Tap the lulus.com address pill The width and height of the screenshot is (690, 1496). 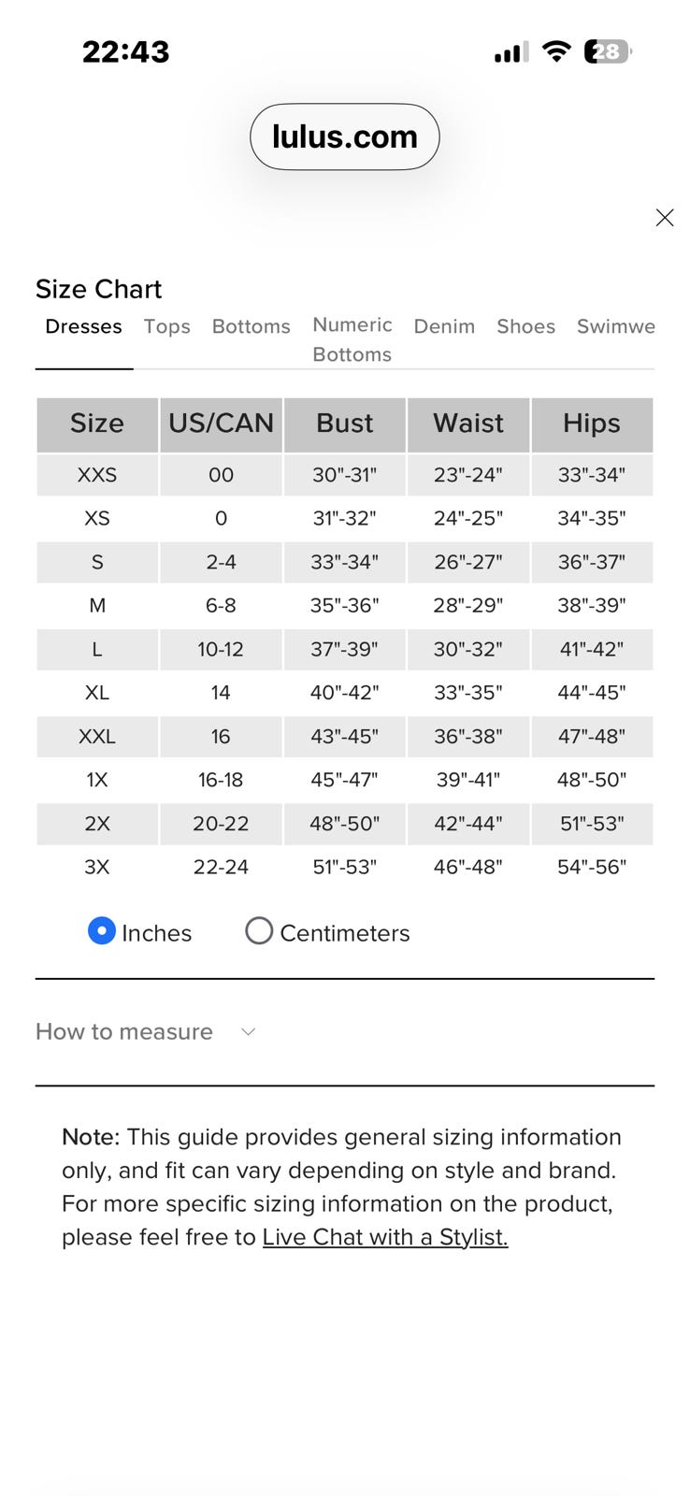345,137
